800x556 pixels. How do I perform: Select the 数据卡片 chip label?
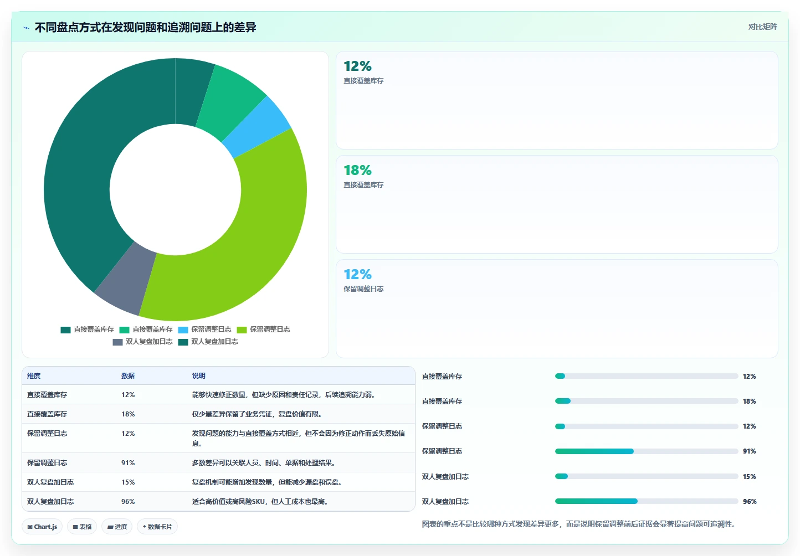click(x=160, y=527)
